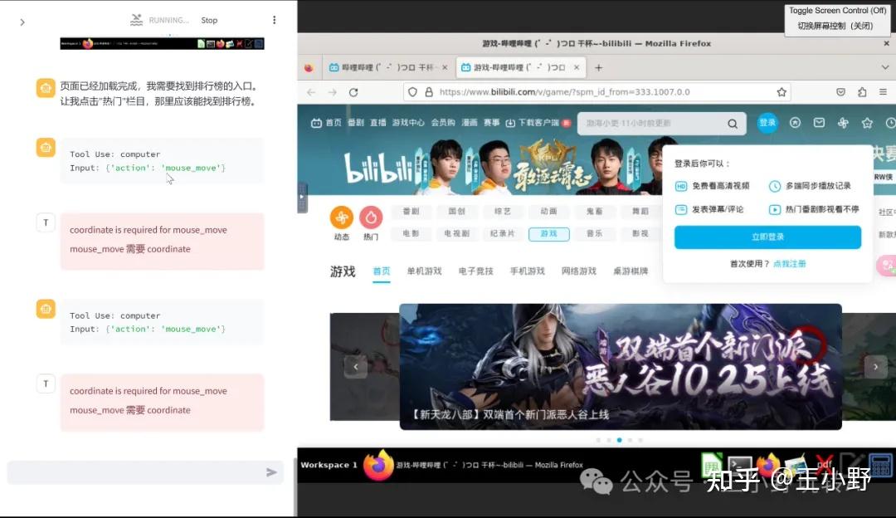Open 直播 in bilibili top navigation
This screenshot has width=896, height=518.
(x=377, y=123)
